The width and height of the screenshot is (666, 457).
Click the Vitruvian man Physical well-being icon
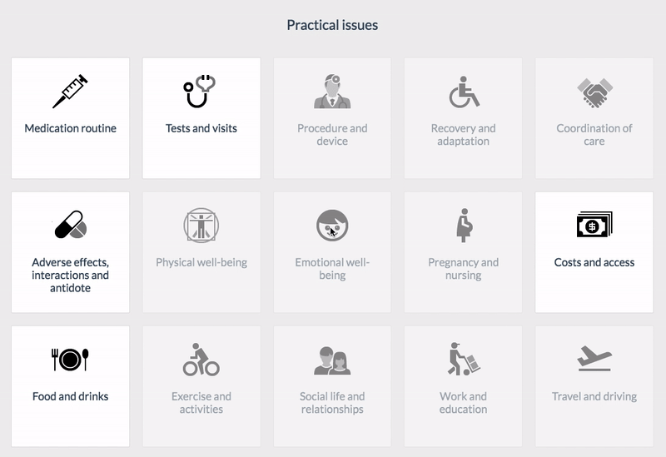coord(201,225)
